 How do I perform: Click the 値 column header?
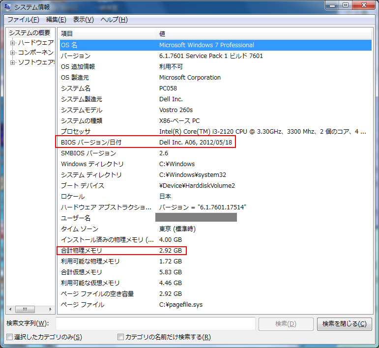click(x=263, y=33)
